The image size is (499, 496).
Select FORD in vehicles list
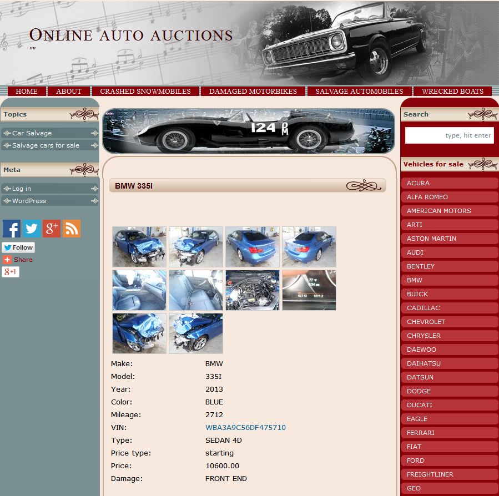click(x=450, y=460)
